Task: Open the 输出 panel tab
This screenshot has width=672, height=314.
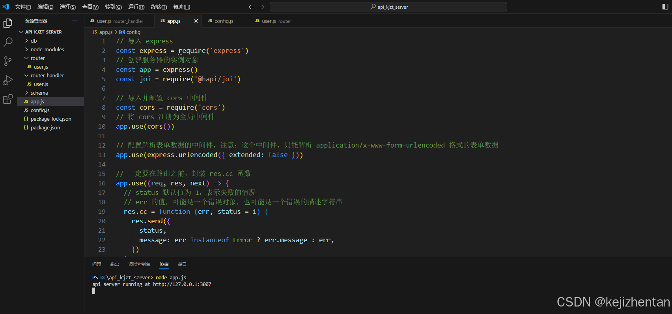Action: [x=115, y=264]
